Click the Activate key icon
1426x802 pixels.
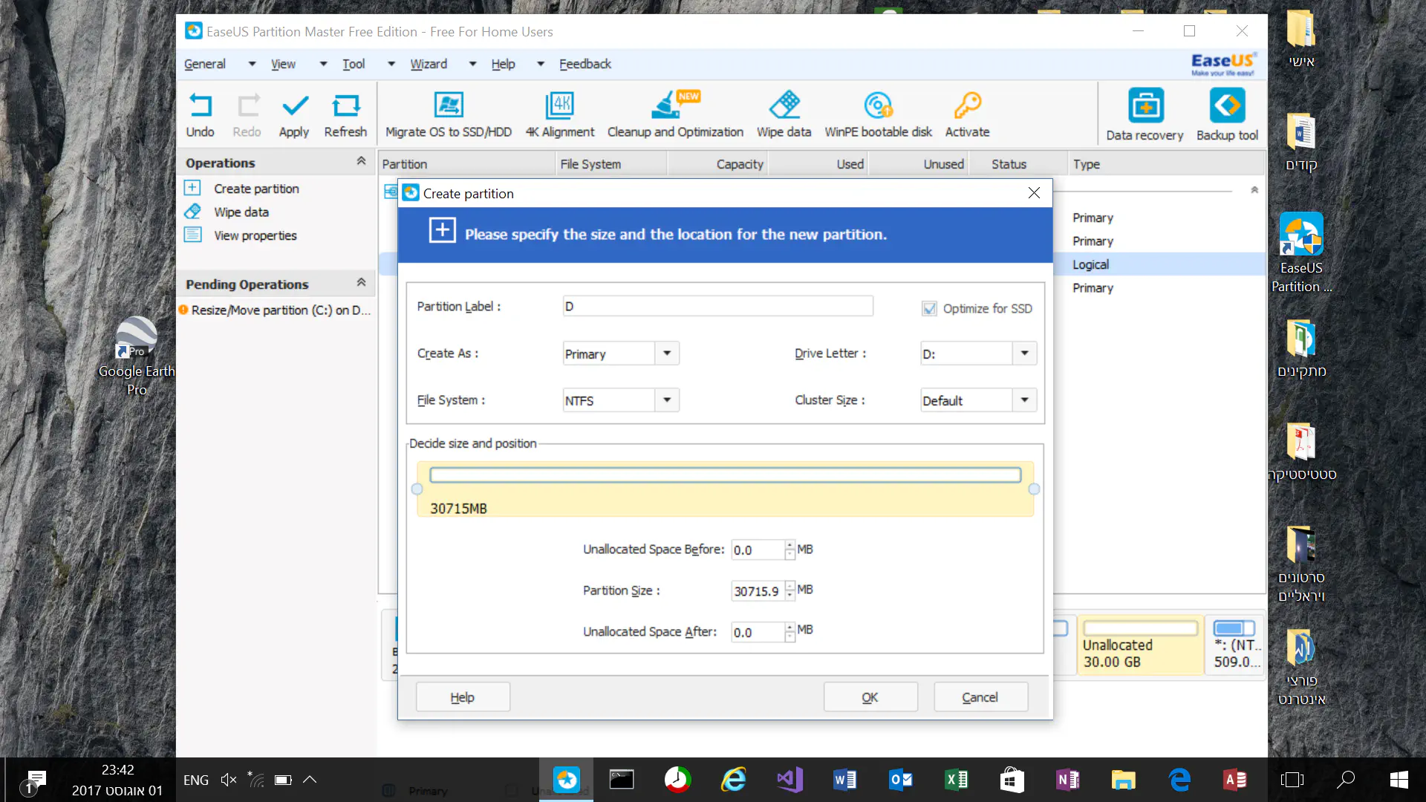point(967,106)
